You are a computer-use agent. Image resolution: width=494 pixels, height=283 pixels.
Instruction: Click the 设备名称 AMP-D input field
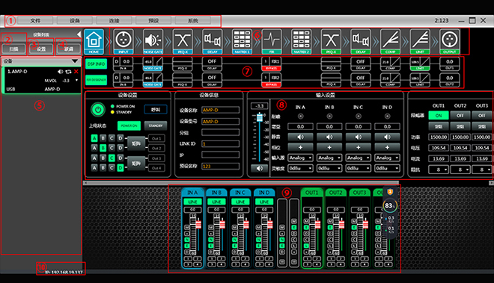pyautogui.click(x=220, y=110)
